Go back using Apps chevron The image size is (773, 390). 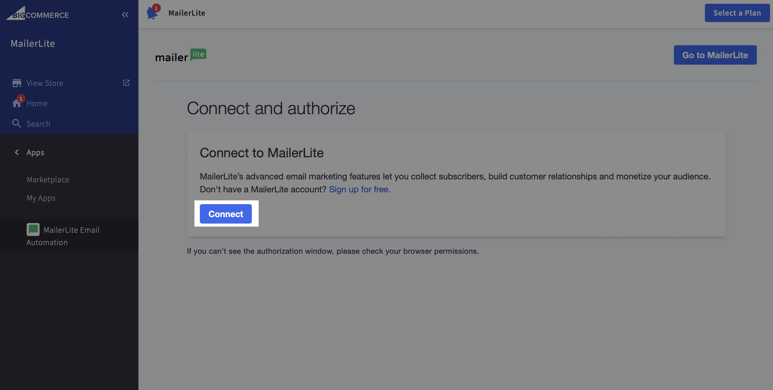tap(17, 152)
